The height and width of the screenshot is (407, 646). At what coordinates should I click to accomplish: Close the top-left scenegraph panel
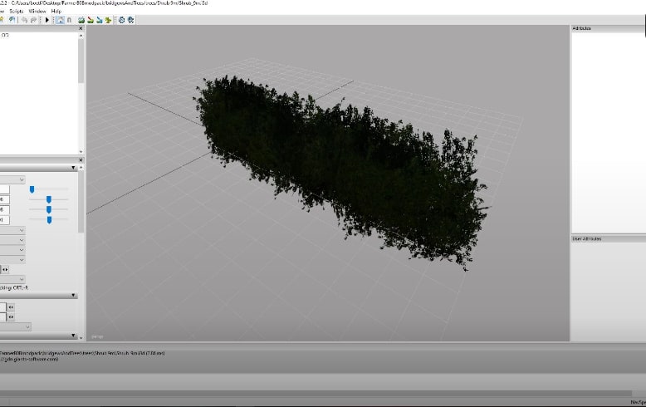(x=81, y=28)
